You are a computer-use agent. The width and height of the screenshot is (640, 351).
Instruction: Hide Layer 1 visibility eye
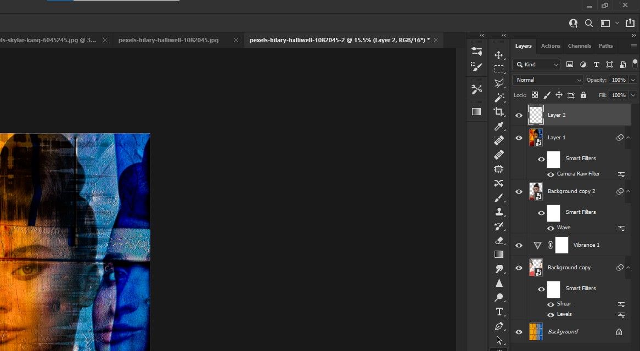click(x=519, y=138)
